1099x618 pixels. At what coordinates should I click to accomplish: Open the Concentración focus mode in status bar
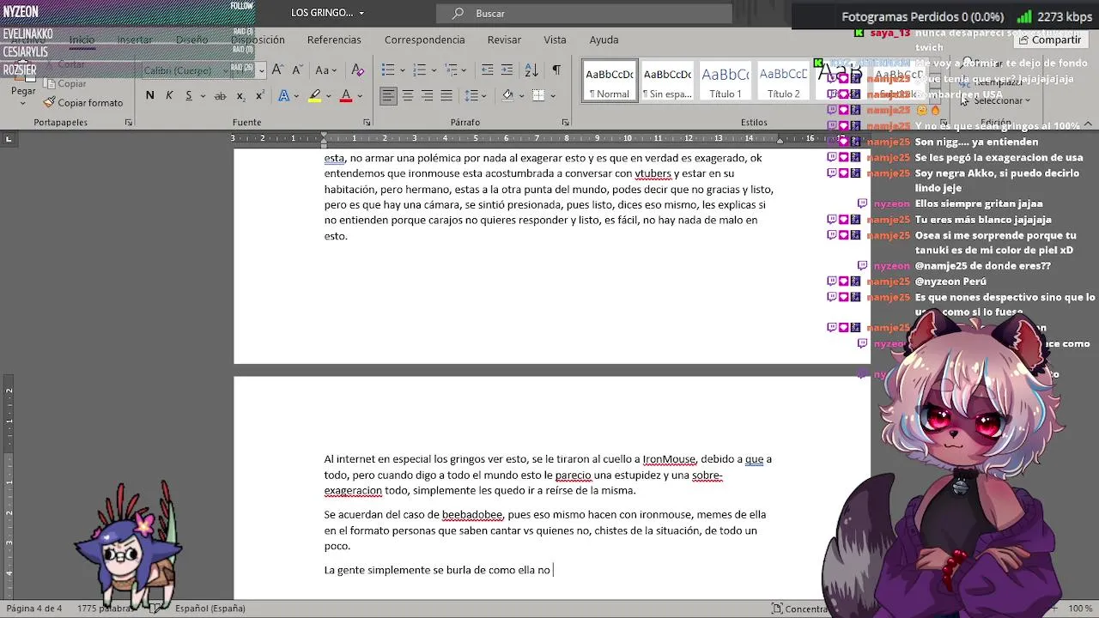point(799,609)
